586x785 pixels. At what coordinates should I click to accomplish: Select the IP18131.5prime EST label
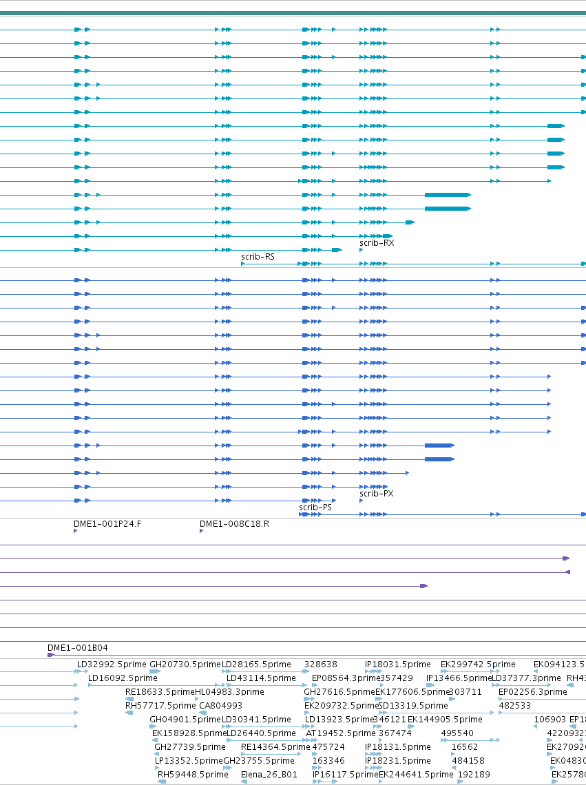click(x=398, y=747)
